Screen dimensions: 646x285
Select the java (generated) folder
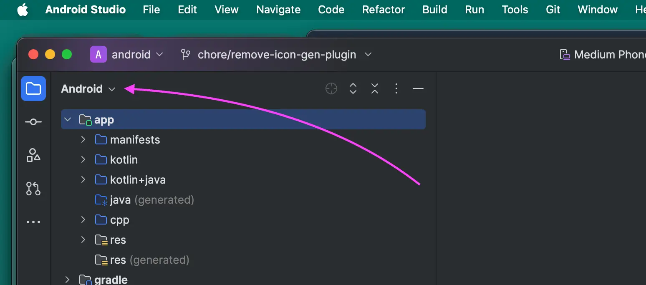point(144,200)
